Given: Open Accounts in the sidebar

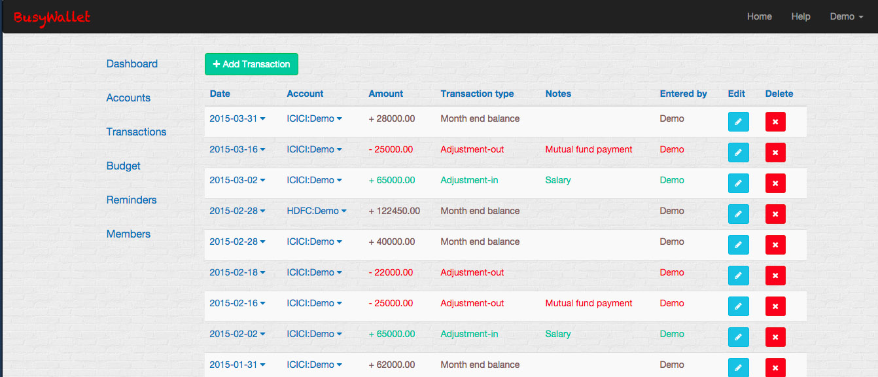Looking at the screenshot, I should (128, 98).
